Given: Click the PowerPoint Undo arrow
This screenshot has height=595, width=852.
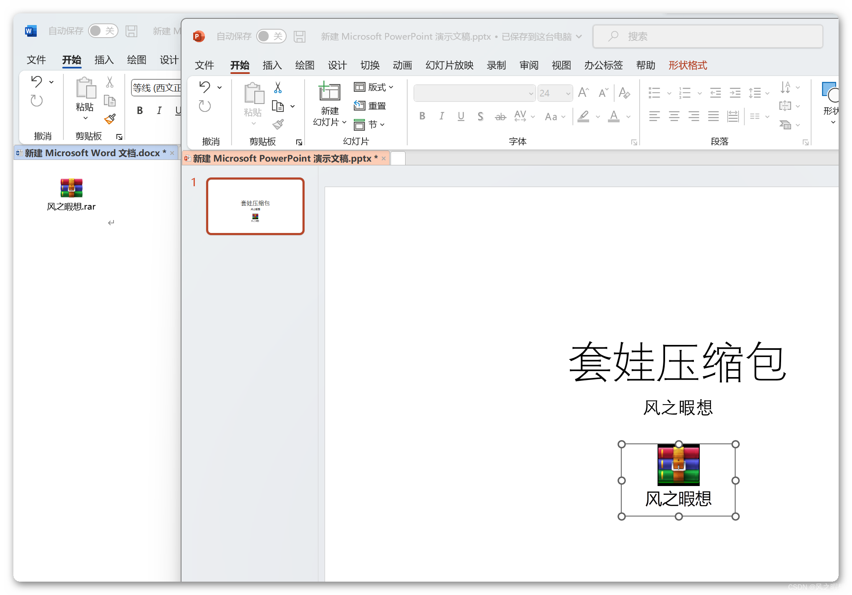Looking at the screenshot, I should pos(204,87).
